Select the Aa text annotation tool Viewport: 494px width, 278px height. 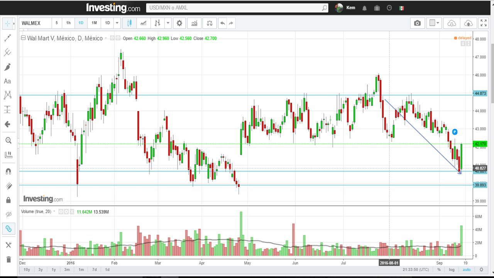(x=8, y=81)
